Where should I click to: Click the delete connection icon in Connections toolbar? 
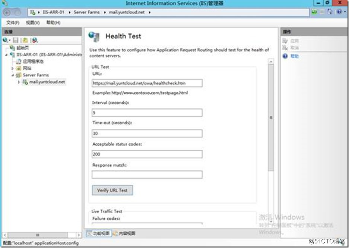pyautogui.click(x=35, y=40)
